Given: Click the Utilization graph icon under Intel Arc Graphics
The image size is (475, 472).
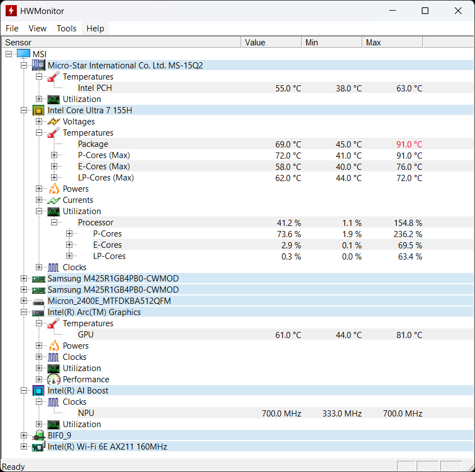Looking at the screenshot, I should pyautogui.click(x=54, y=368).
